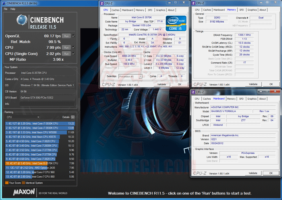Click the Core Speed value 4800.20 MHz
The image size is (282, 200).
[129, 56]
